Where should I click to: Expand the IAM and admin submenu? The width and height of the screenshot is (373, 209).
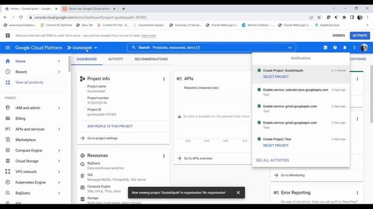coord(59,108)
